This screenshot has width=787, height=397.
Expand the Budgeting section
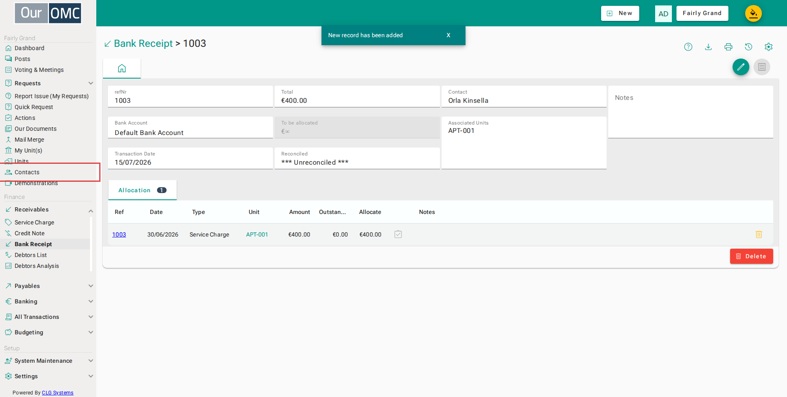point(91,332)
